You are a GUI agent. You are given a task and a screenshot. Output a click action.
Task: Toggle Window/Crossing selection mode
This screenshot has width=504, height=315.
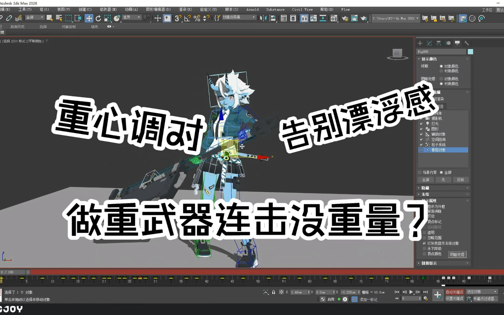point(78,18)
